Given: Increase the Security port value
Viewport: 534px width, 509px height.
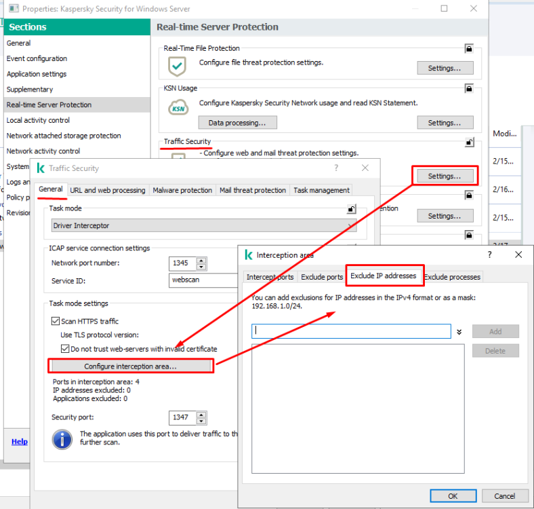Looking at the screenshot, I should tap(201, 415).
